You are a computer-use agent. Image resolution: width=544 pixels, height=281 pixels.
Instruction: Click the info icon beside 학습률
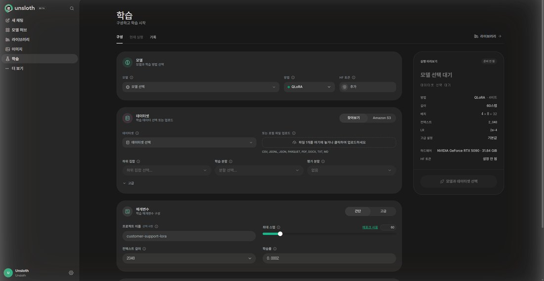(x=275, y=249)
